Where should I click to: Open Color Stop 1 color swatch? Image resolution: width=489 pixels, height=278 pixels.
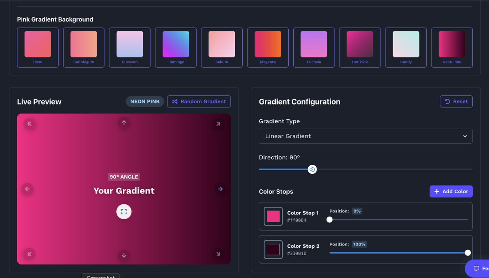[x=273, y=217]
